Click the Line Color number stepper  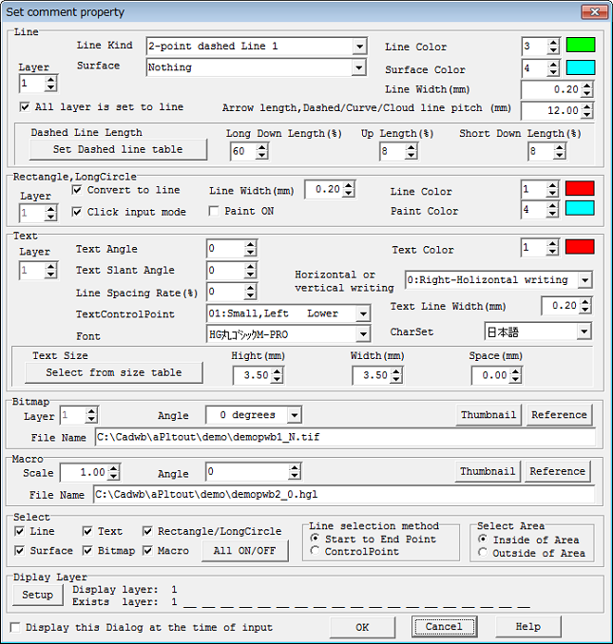point(553,46)
